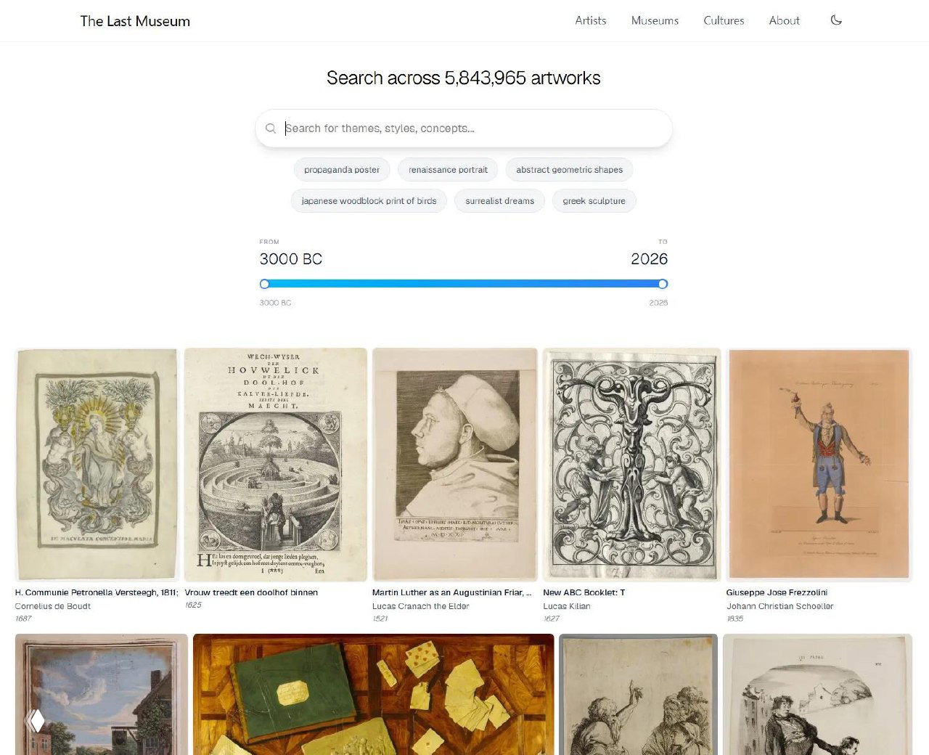The height and width of the screenshot is (755, 929).
Task: Open the landscape painting with cloudy sky
Action: (x=102, y=694)
